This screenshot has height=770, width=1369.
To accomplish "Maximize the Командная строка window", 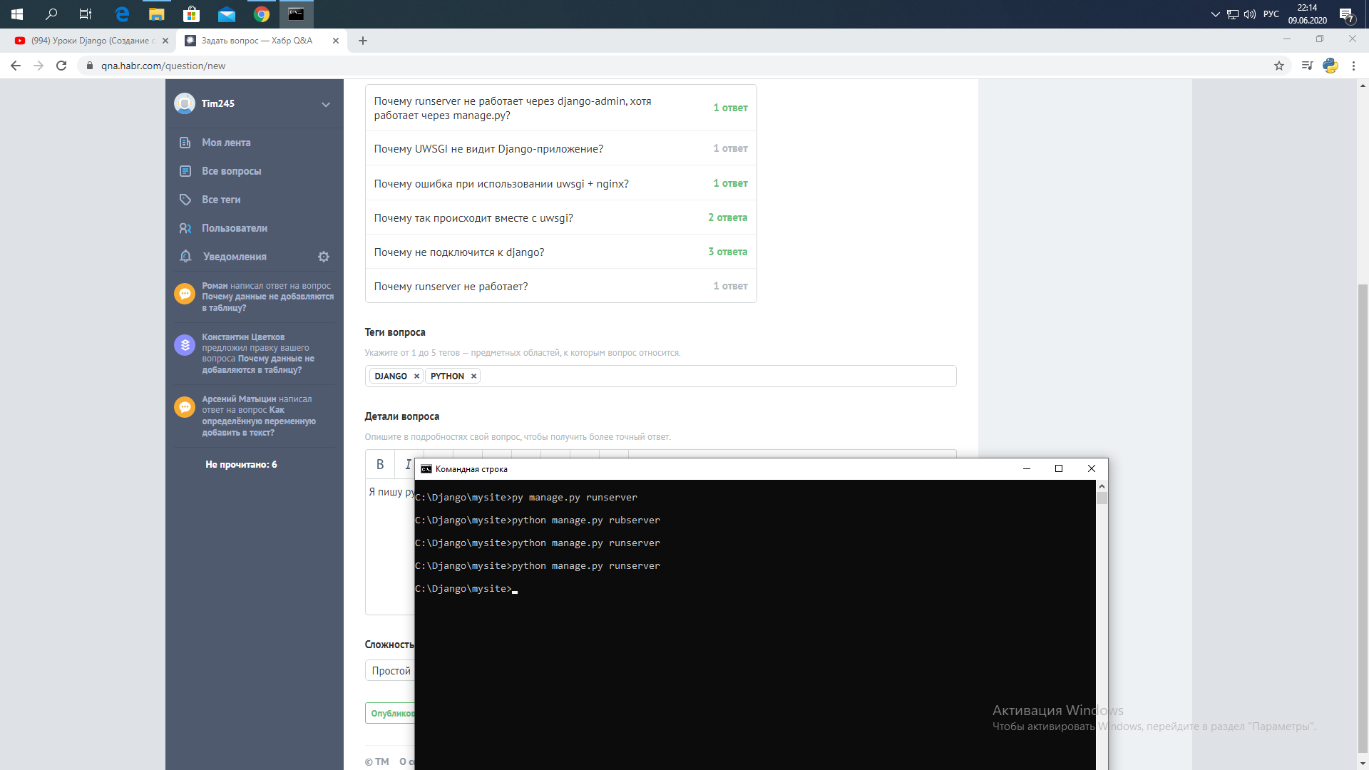I will coord(1059,469).
